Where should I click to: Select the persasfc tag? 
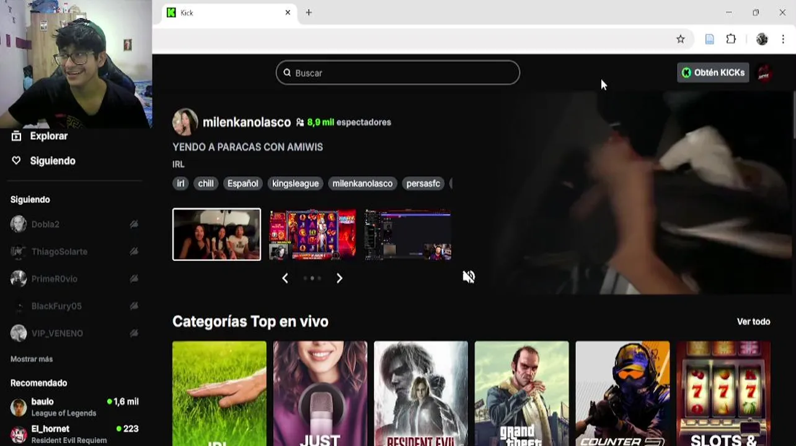point(423,183)
